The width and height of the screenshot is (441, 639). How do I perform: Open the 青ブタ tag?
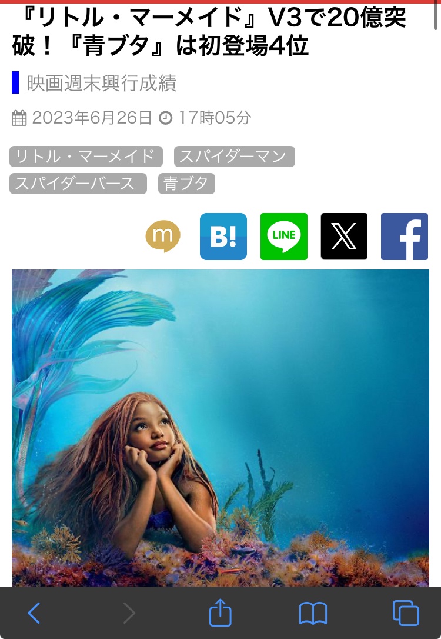click(x=186, y=184)
